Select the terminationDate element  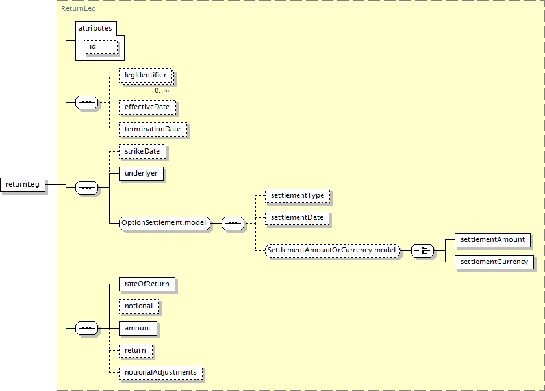[x=153, y=129]
